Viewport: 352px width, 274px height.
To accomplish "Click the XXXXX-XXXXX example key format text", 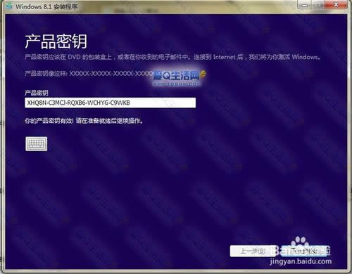I will coord(111,74).
